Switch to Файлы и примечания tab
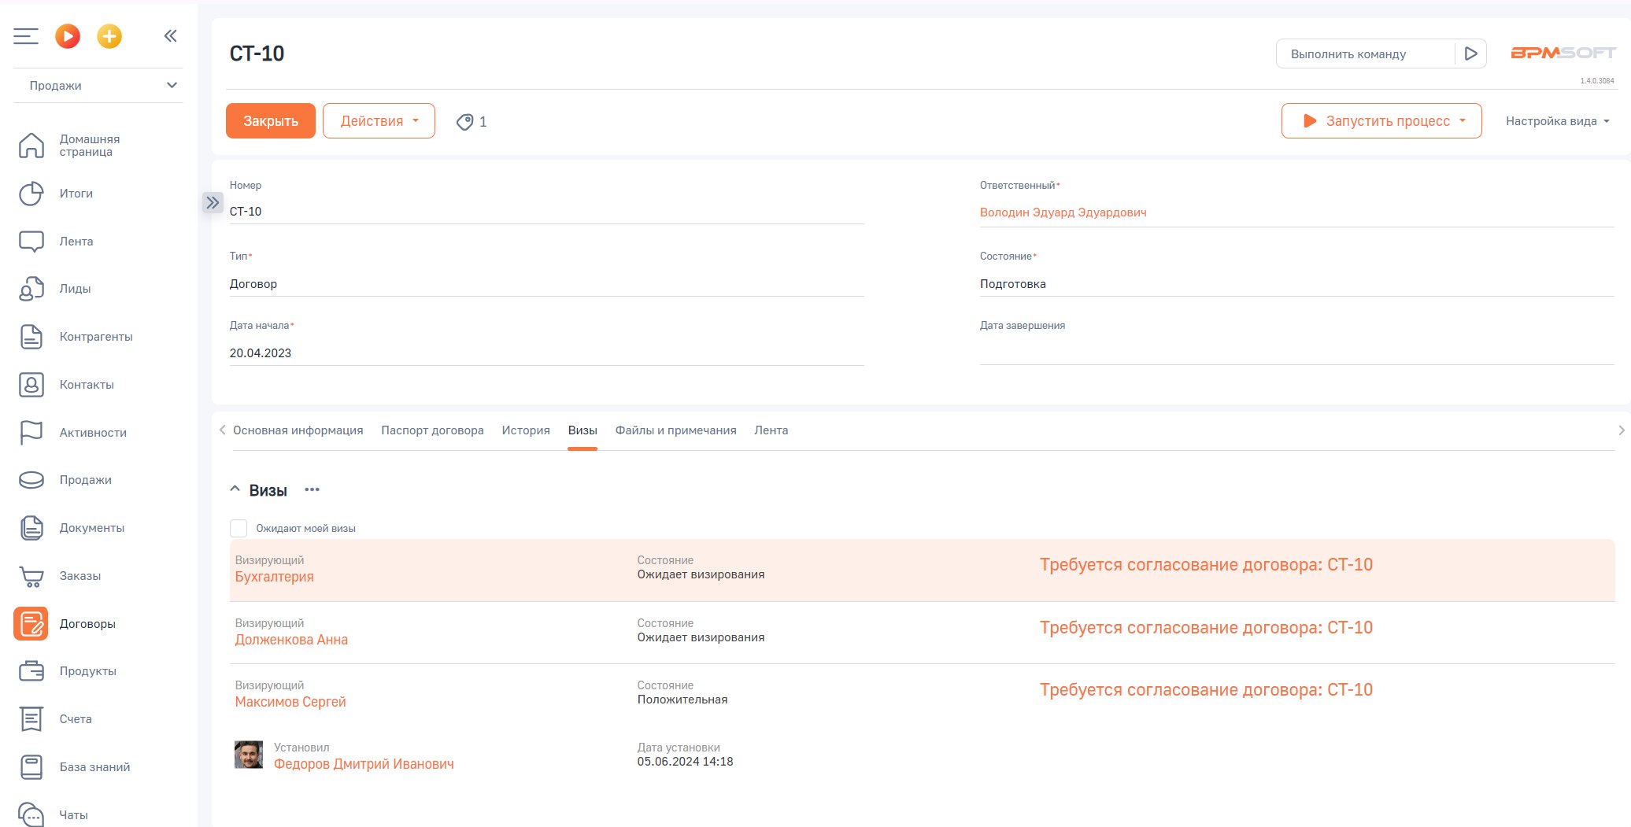1631x827 pixels. (675, 430)
